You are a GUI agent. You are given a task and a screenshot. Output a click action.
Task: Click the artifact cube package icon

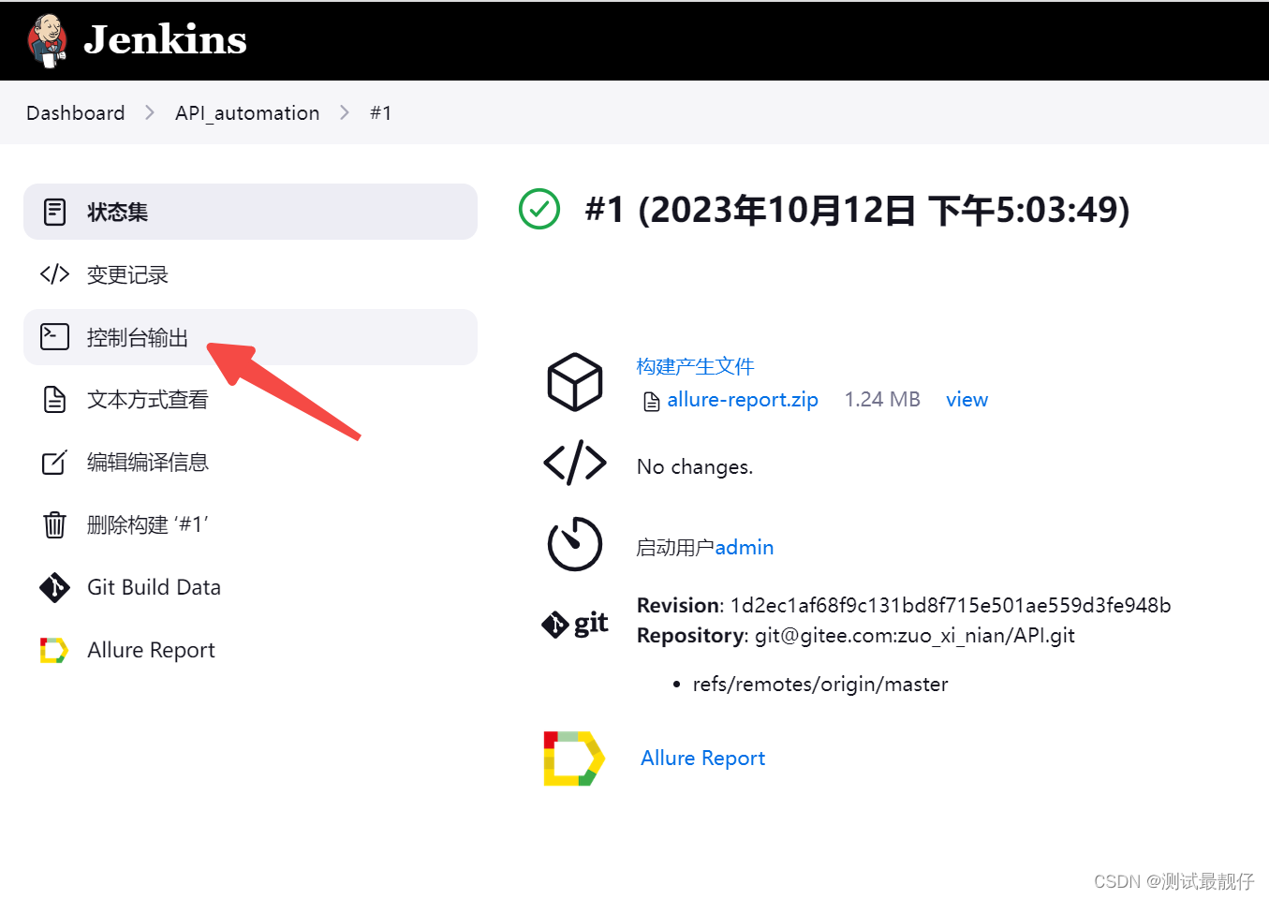575,382
